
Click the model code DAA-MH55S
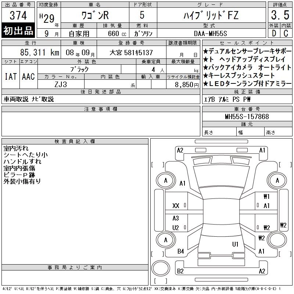pyautogui.click(x=210, y=33)
